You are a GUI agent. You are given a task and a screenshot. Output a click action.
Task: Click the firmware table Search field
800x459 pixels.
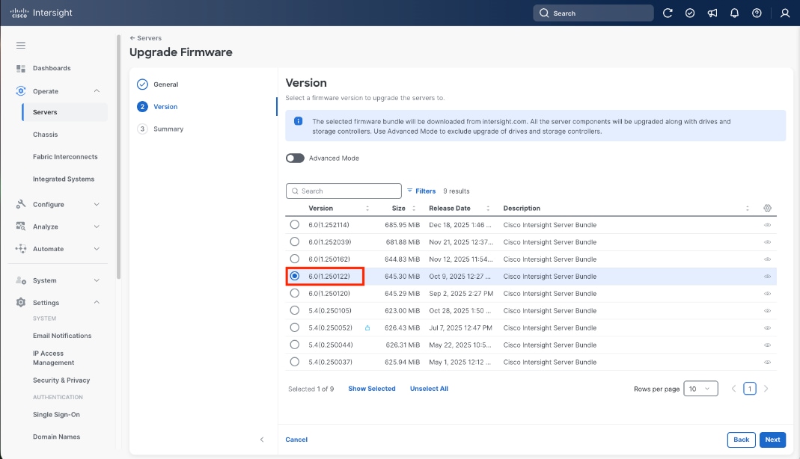point(344,191)
